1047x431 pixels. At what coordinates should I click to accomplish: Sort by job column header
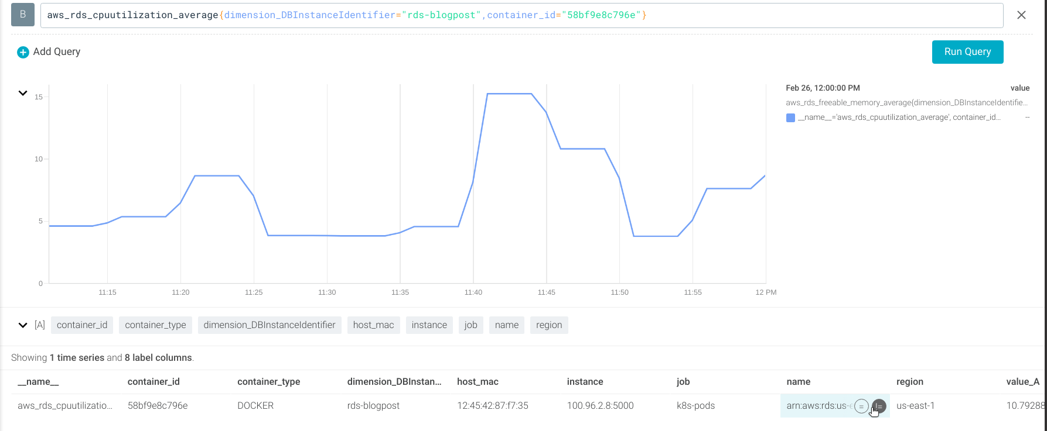683,382
